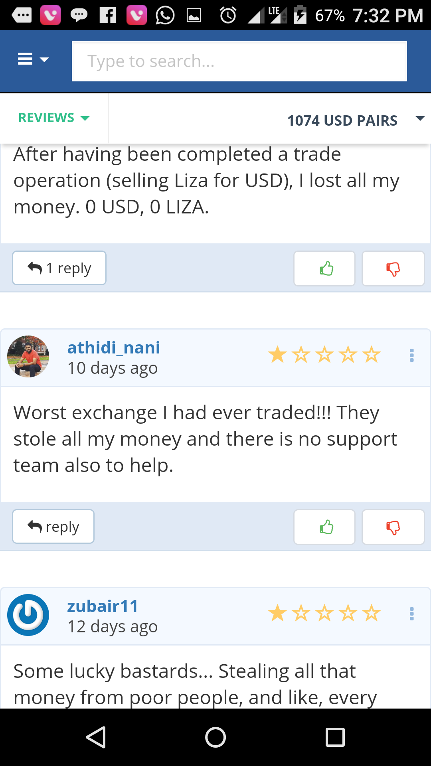Tap the search input field
Image resolution: width=431 pixels, height=766 pixels.
click(x=239, y=61)
